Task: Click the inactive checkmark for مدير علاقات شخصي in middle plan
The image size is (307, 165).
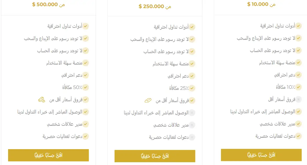Action: 192,125
